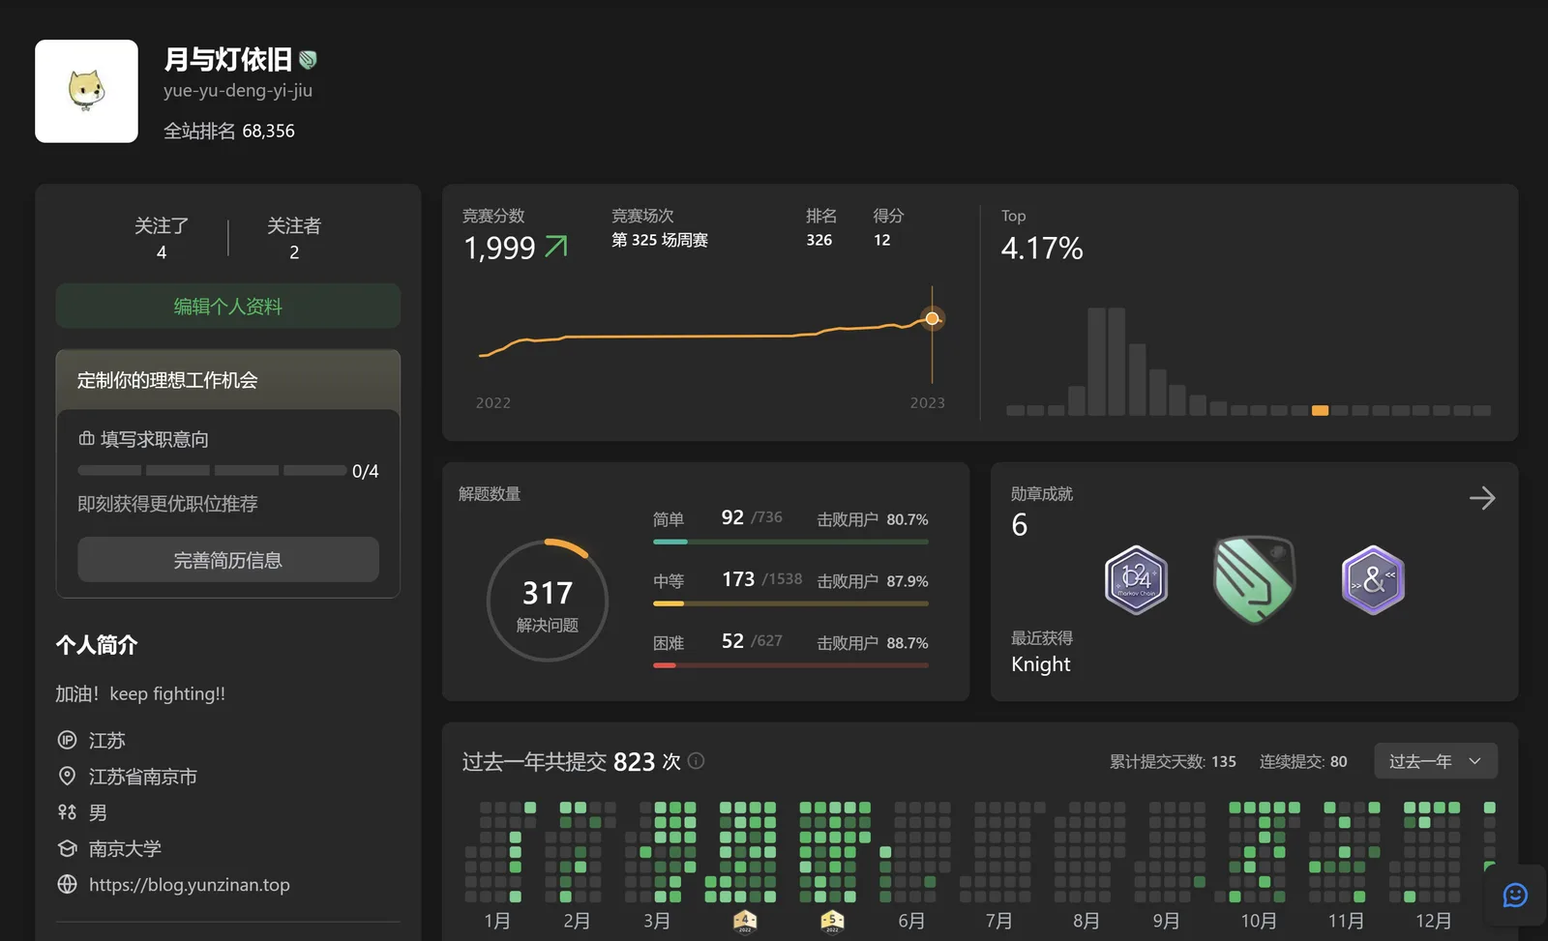Click the 勋章成就 heading
The width and height of the screenshot is (1548, 941).
(1042, 493)
